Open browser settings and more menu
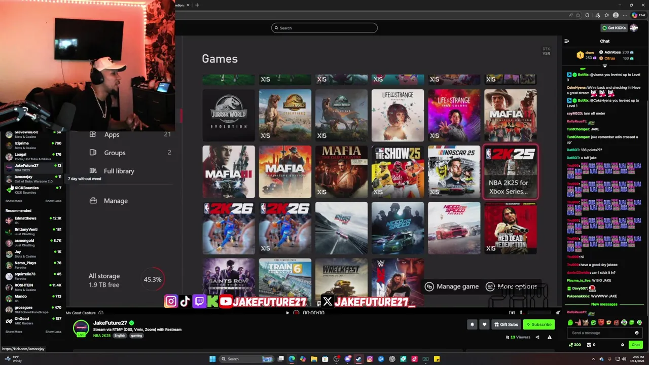The height and width of the screenshot is (365, 649). tap(625, 15)
